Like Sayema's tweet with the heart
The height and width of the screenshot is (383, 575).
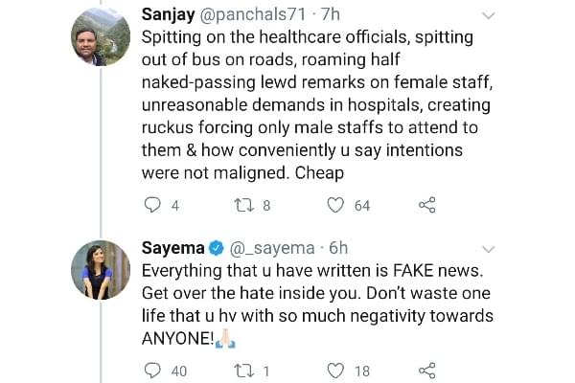335,370
